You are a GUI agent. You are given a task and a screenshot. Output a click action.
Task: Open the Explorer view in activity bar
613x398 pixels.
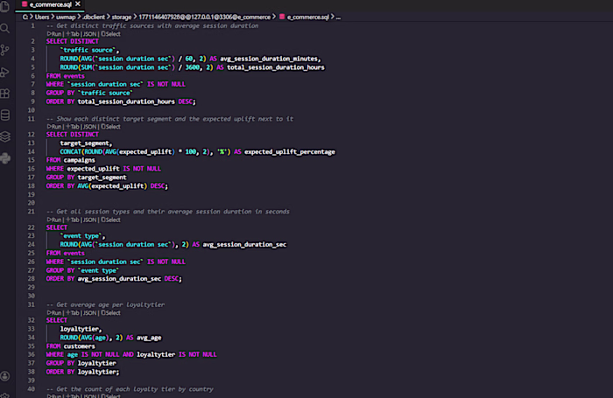[x=5, y=7]
